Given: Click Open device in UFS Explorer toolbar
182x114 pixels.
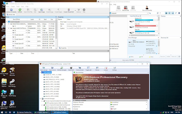Looking at the screenshot, I should [x=52, y=69].
